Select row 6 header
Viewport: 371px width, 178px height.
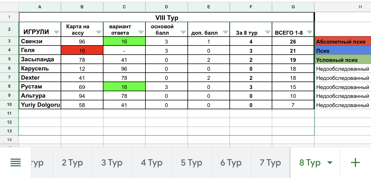tap(9, 69)
